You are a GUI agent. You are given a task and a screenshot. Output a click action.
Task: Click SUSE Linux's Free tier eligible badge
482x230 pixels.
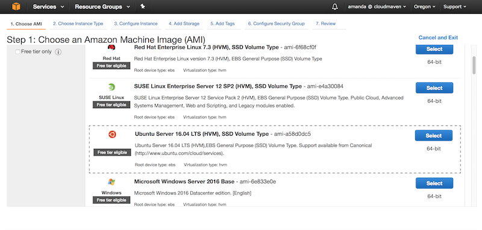(111, 104)
